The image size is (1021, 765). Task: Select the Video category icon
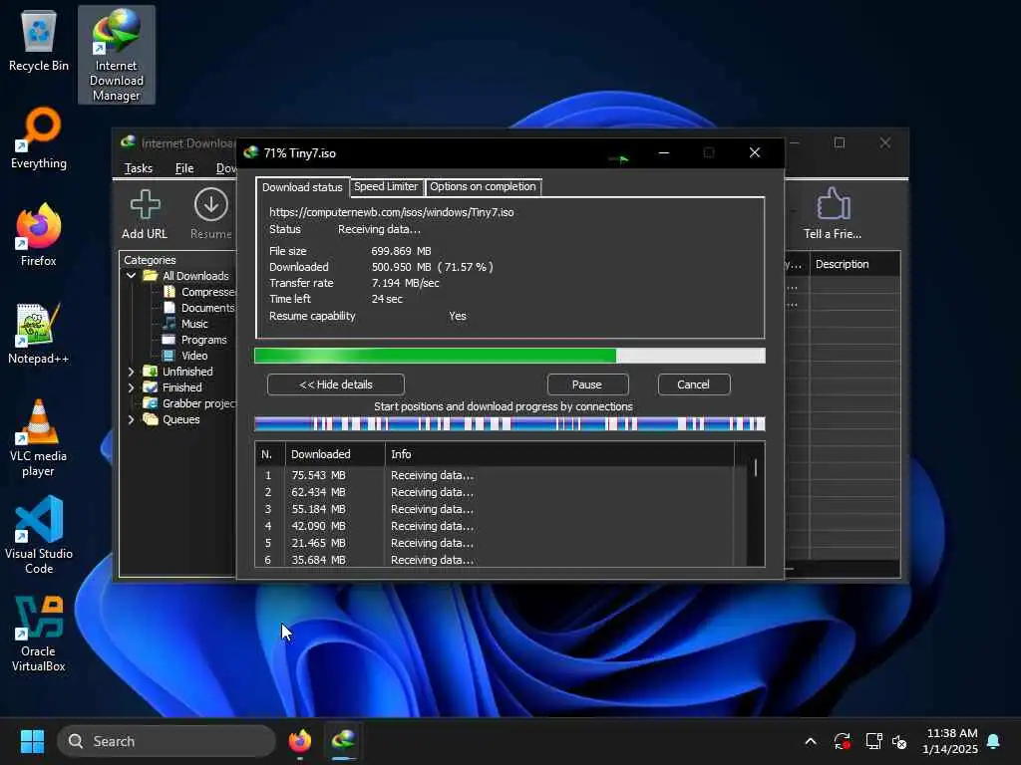(170, 356)
